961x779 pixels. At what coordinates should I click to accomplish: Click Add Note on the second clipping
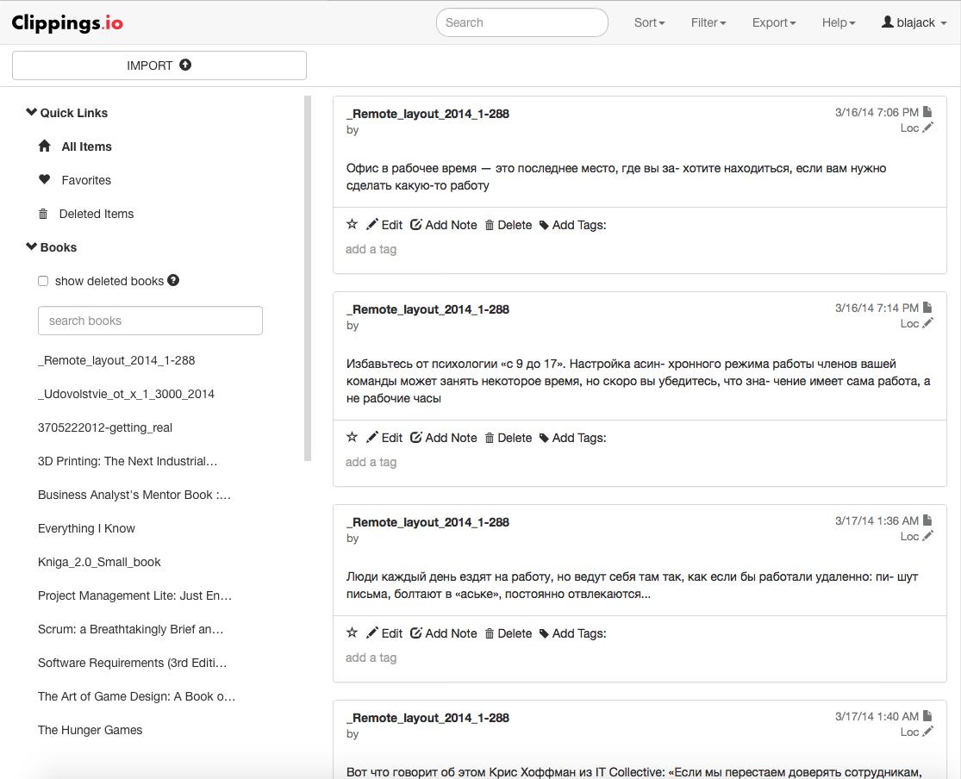(443, 438)
